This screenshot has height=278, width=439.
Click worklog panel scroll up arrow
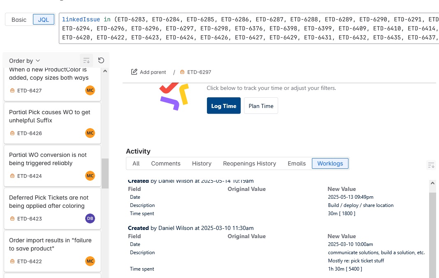[x=432, y=183]
